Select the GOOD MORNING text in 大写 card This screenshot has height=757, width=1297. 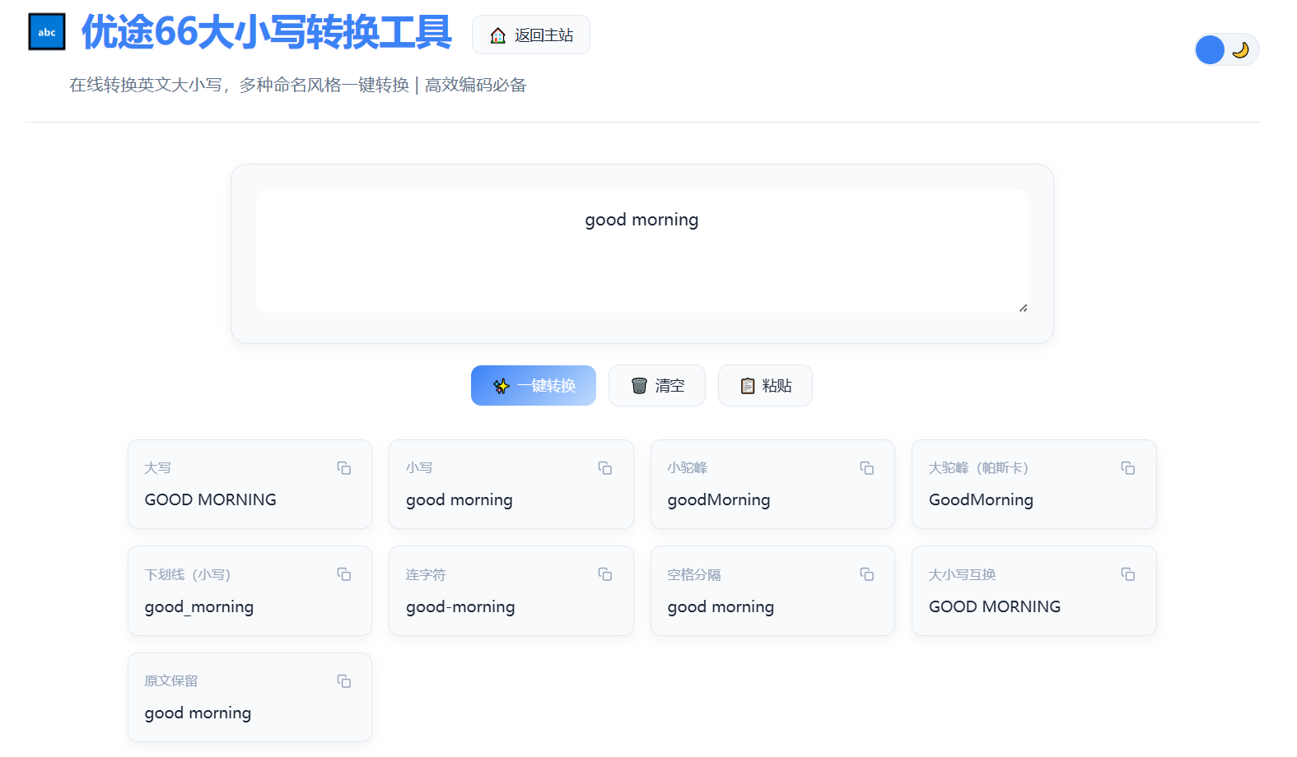[211, 499]
